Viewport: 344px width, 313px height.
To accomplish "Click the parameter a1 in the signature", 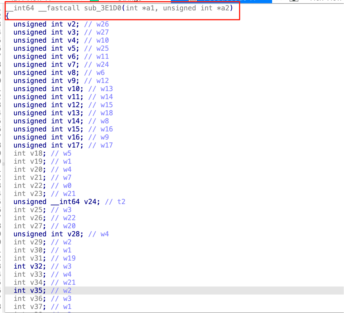I will click(x=150, y=8).
